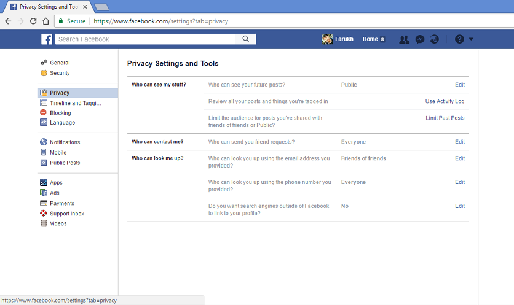This screenshot has width=514, height=305.
Task: Click the address bar URL
Action: pos(160,21)
